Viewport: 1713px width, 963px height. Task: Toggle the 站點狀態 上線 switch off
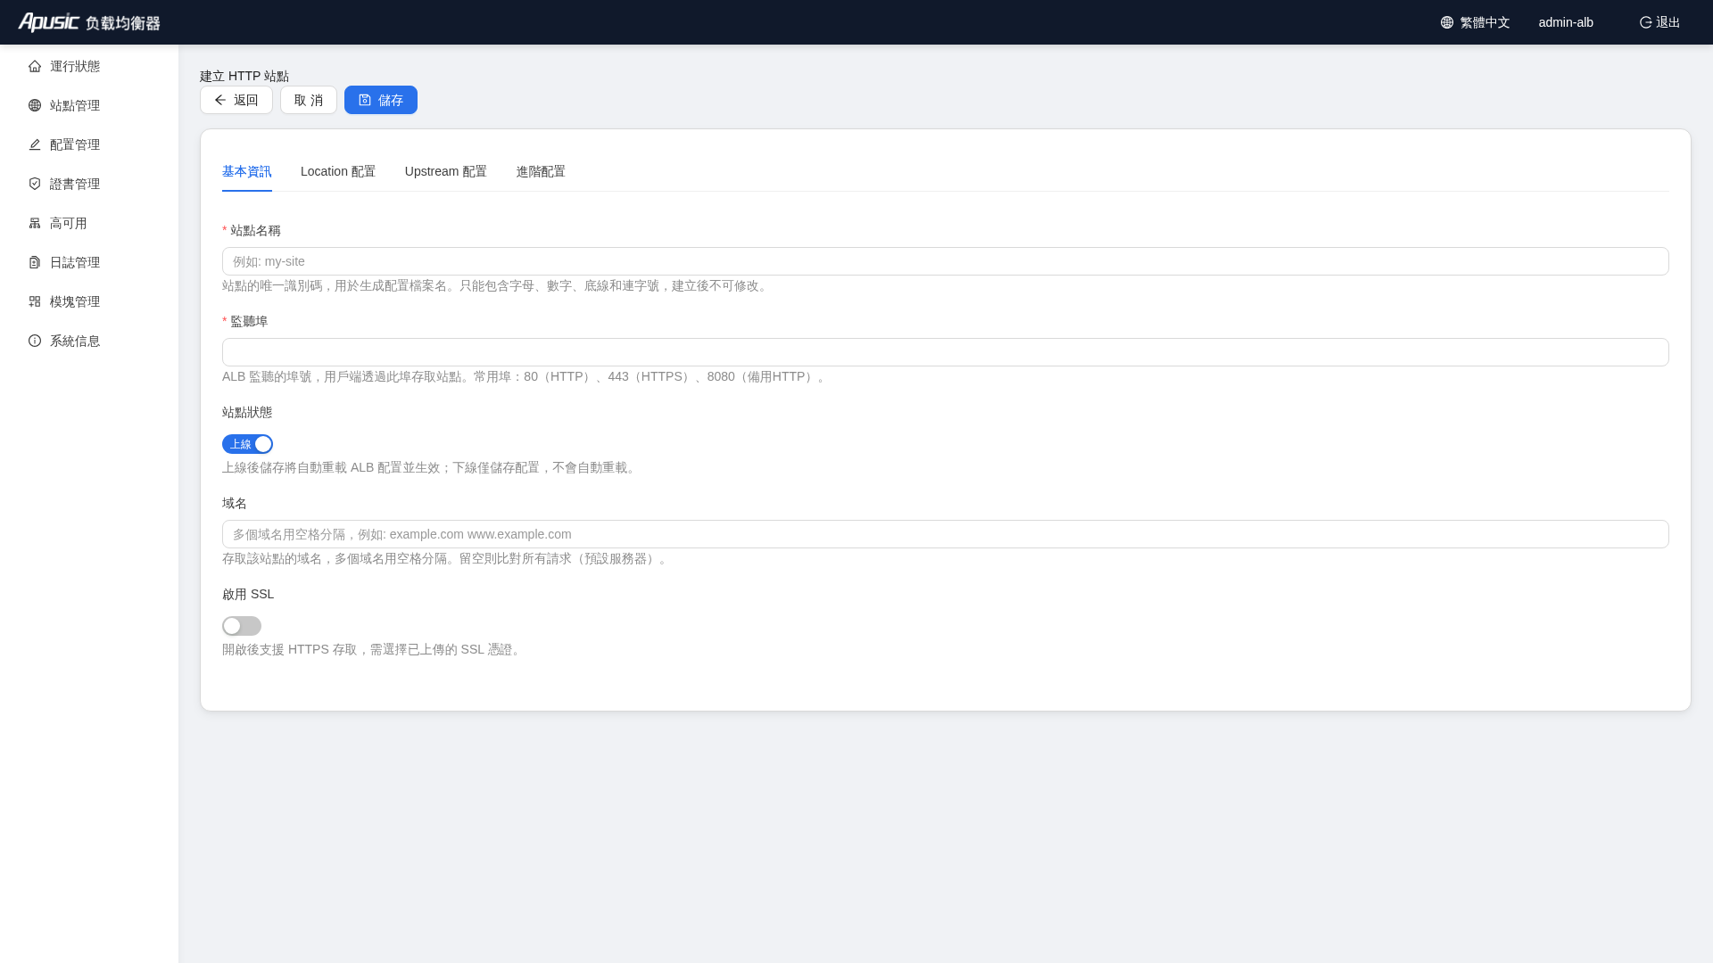pos(247,444)
